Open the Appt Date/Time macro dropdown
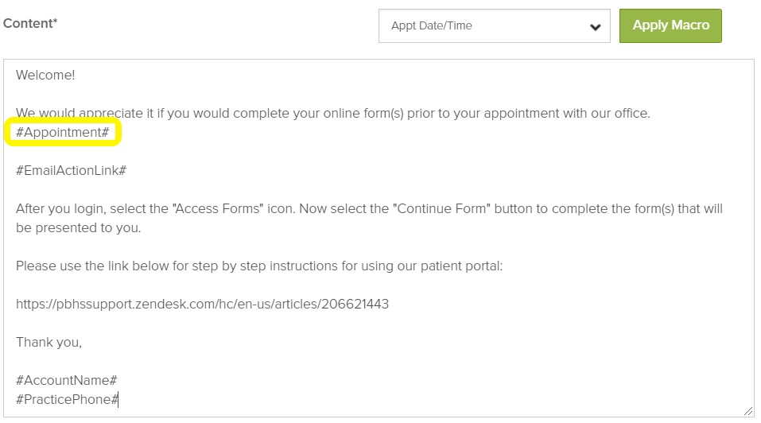Screen dimensions: 761x423 (493, 26)
